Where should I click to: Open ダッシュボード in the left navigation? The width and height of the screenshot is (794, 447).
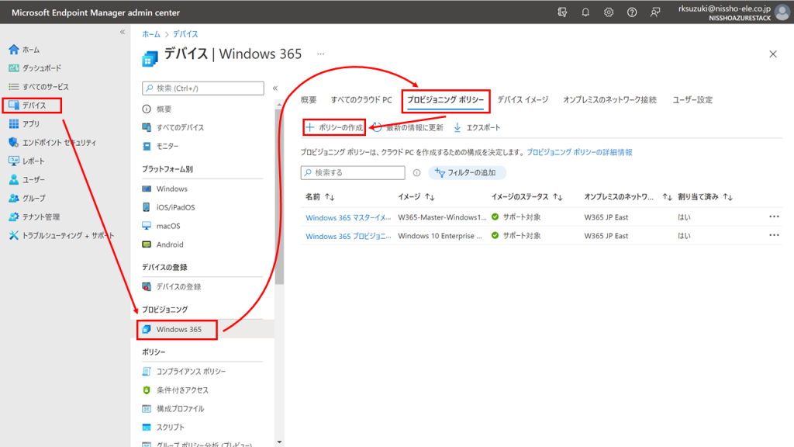click(x=35, y=68)
